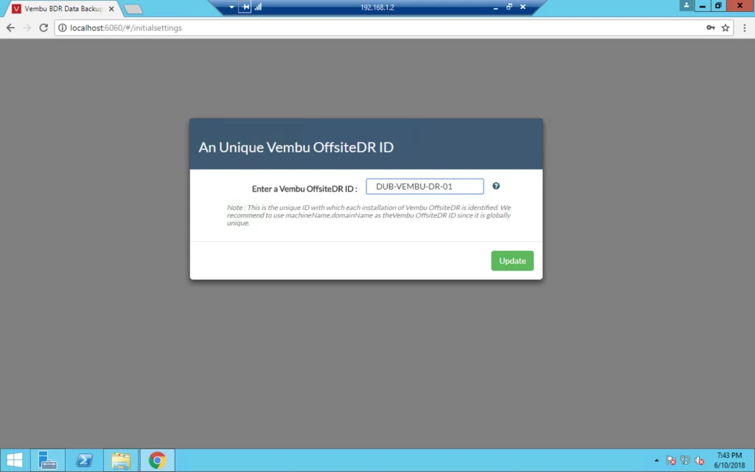The image size is (755, 472).
Task: Reload the page with refresh icon
Action: pyautogui.click(x=44, y=28)
